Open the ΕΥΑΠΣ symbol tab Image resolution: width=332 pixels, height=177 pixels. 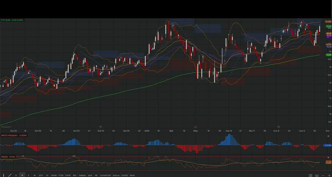pyautogui.click(x=125, y=175)
